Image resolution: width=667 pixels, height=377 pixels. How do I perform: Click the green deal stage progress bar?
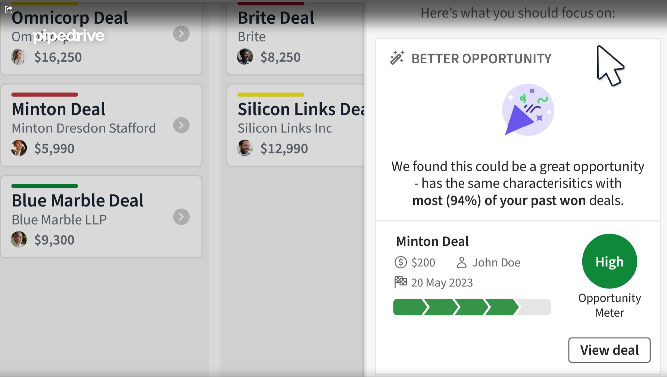(x=472, y=307)
